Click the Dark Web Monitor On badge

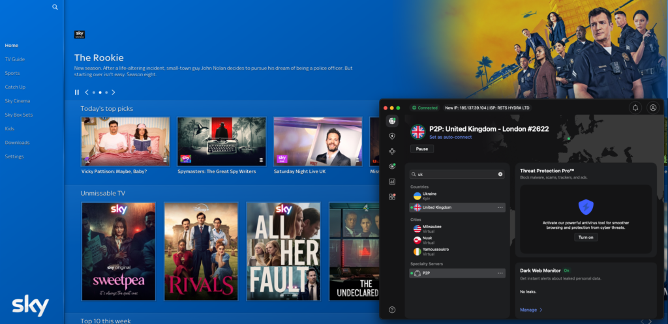566,271
